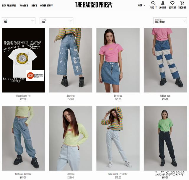Viewport: 189px width, 180px height.
Task: Open the Size filter dropdown
Action: (x=19, y=21)
